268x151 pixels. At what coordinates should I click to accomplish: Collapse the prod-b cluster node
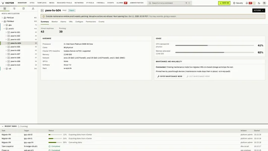click(4, 29)
